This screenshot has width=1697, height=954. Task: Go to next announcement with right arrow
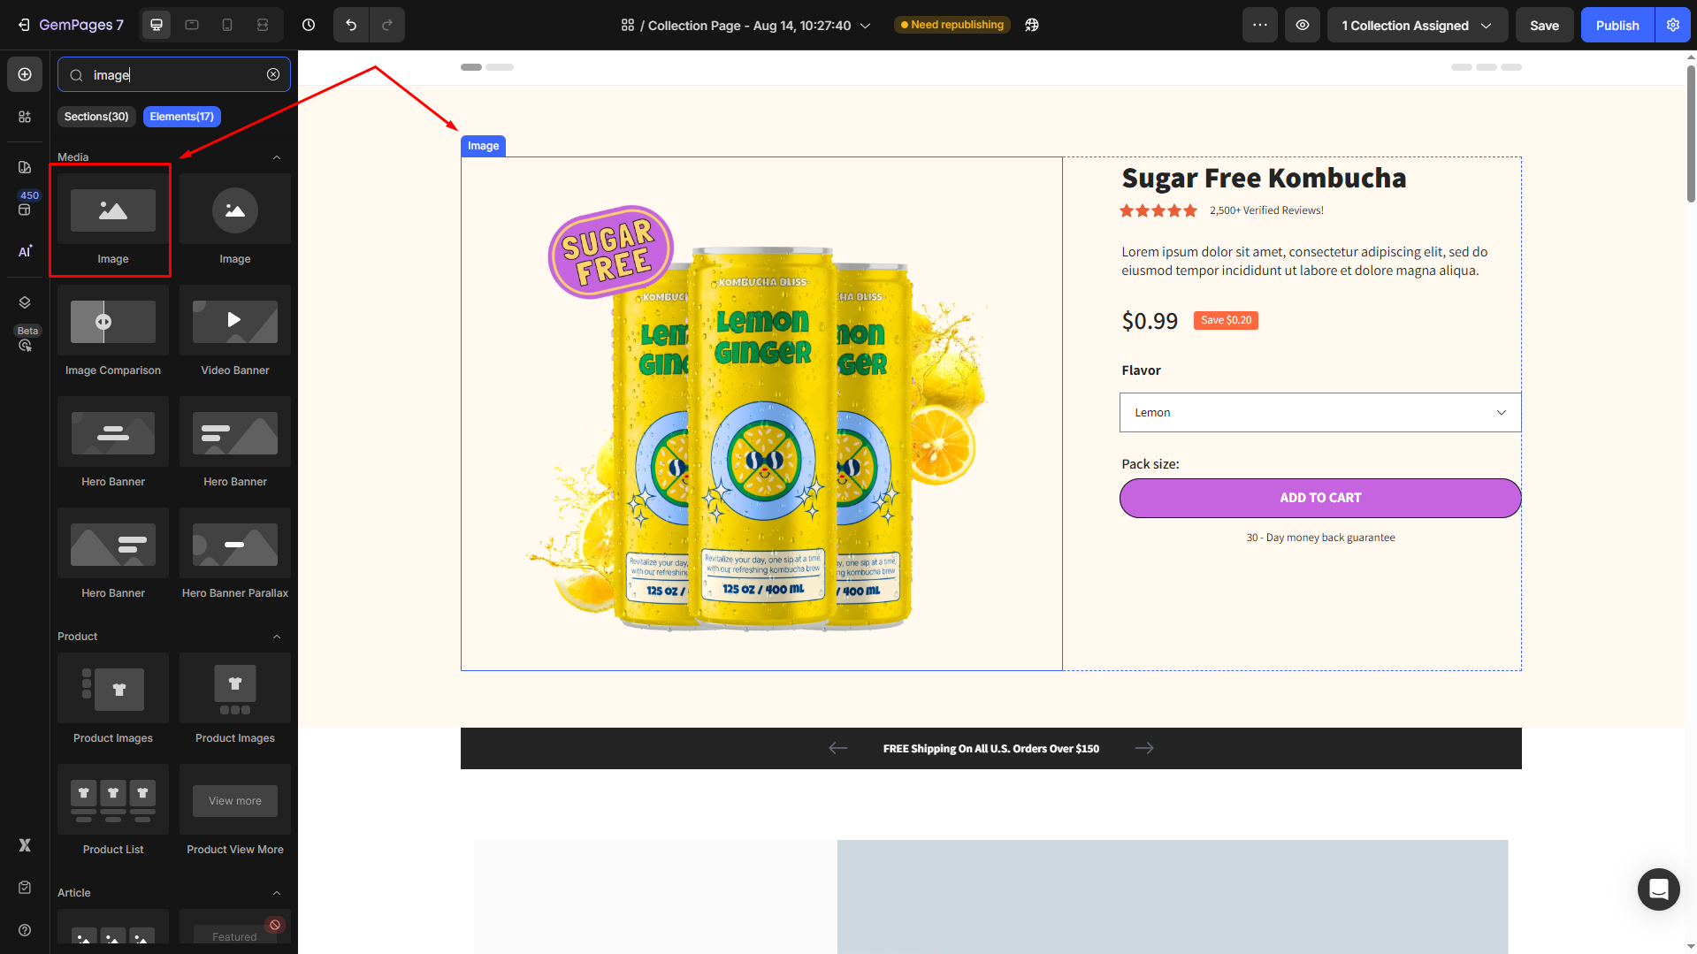coord(1144,748)
